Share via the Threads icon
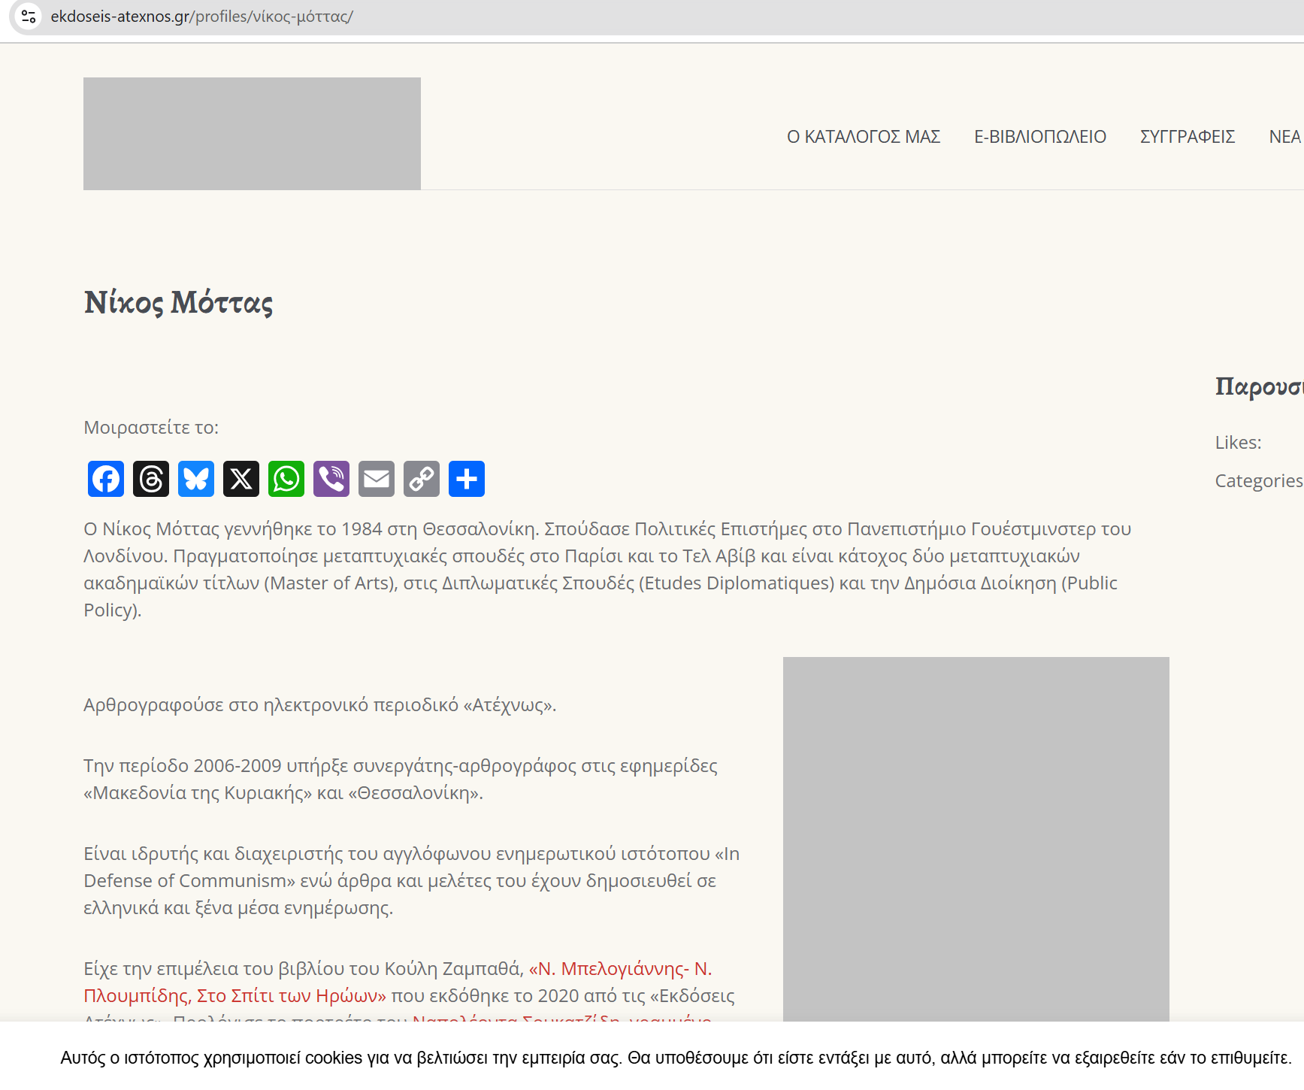Screen dimensions: 1304x1090 [151, 479]
